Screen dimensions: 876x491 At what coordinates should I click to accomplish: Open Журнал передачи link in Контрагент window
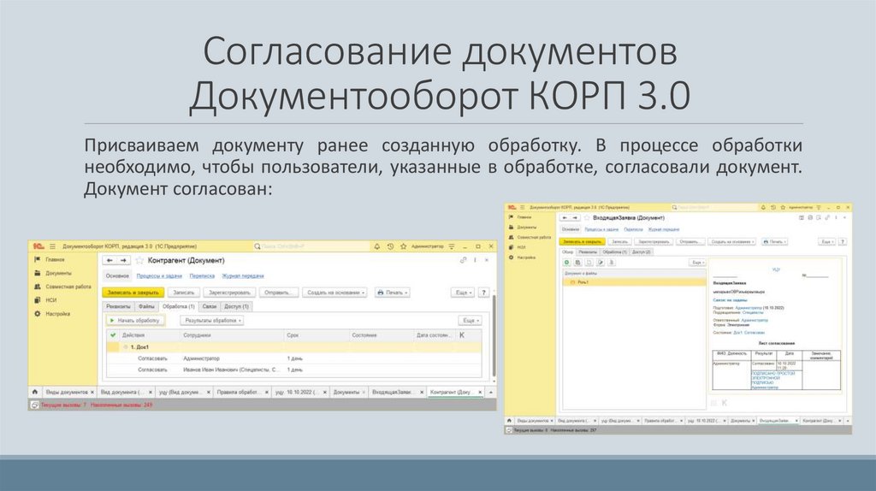[x=242, y=276]
